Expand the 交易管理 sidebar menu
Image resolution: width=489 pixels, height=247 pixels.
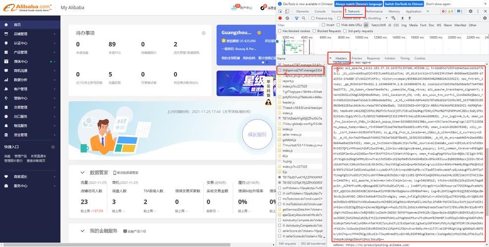click(54, 107)
